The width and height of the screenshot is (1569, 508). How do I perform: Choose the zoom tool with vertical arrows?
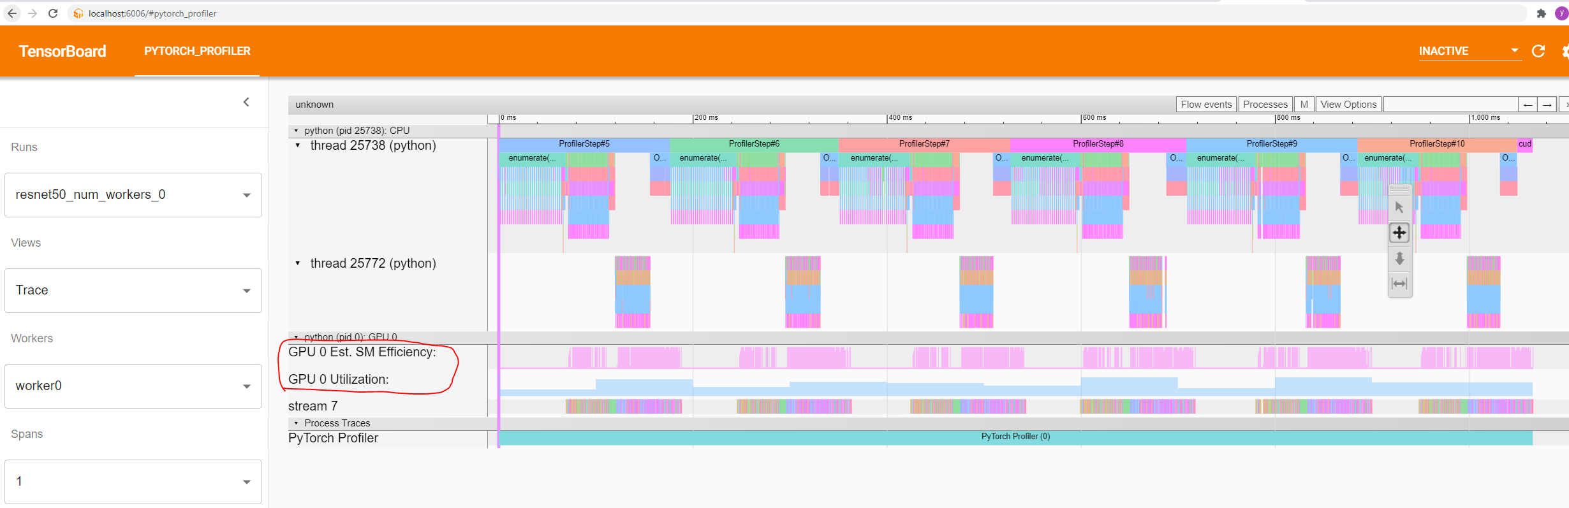click(1399, 258)
